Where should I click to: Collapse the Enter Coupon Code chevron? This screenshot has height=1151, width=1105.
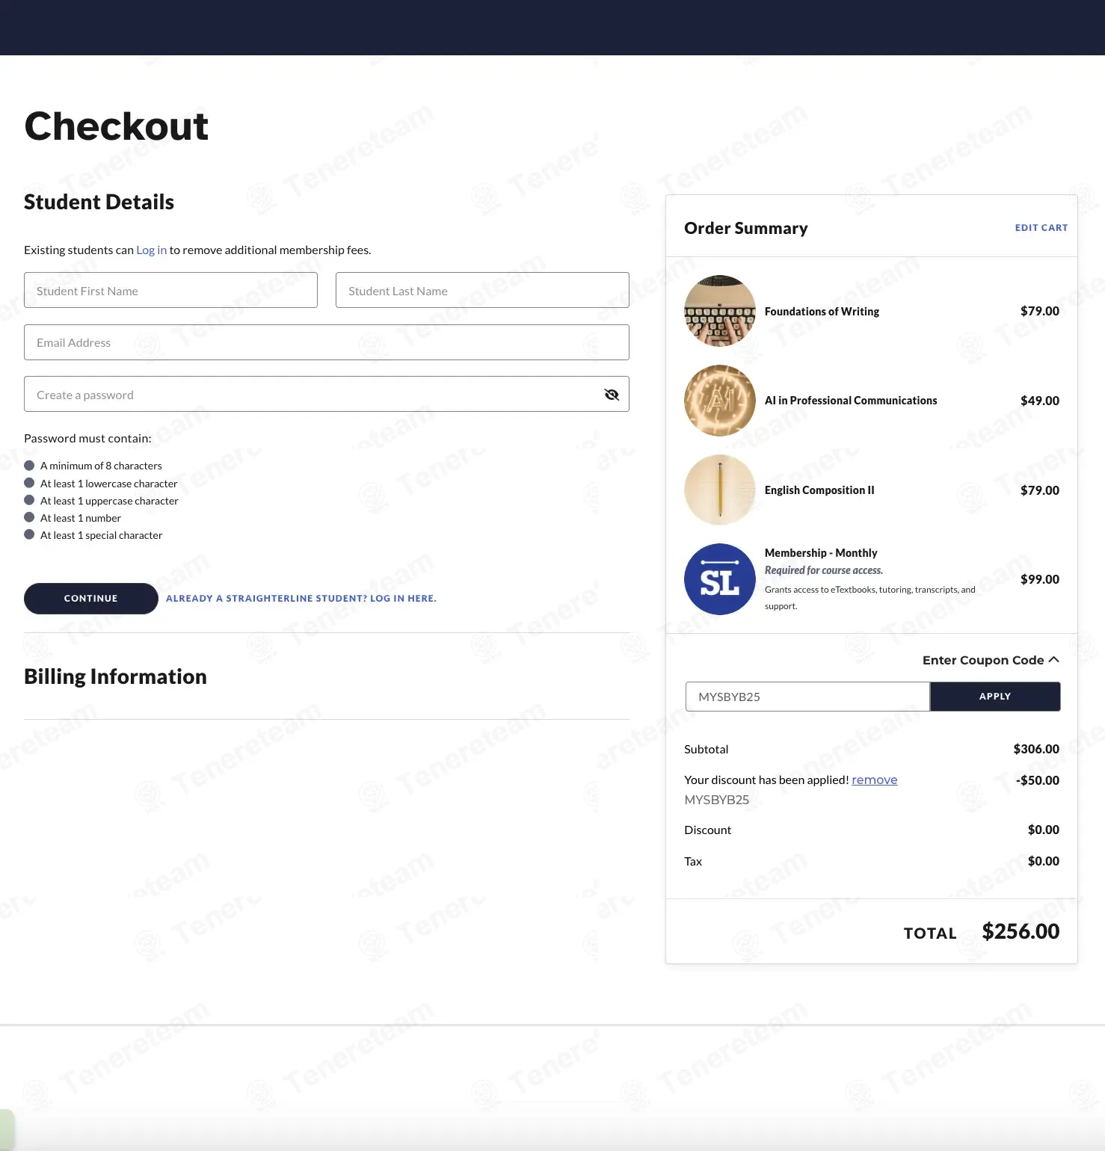[1054, 660]
